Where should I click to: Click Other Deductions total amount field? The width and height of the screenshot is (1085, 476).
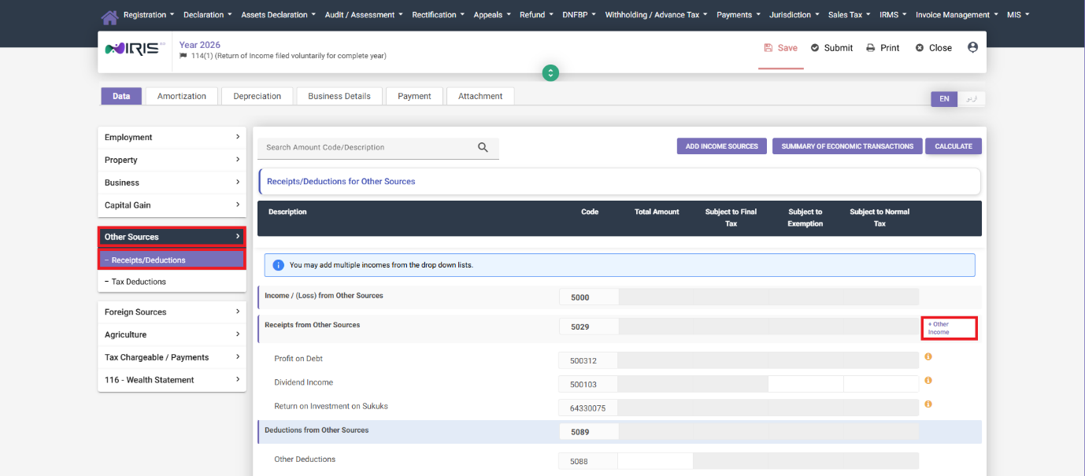click(x=655, y=461)
